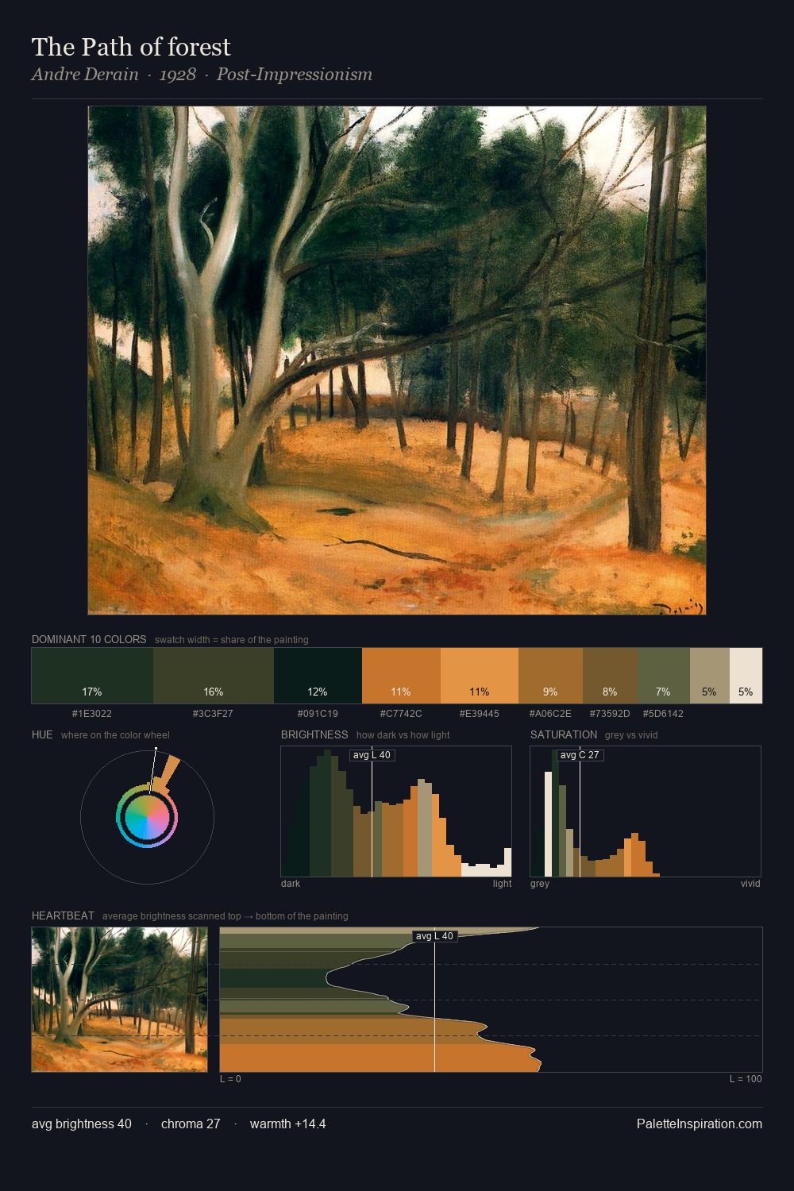Click the brightness histogram chart
The image size is (794, 1191).
tap(396, 811)
